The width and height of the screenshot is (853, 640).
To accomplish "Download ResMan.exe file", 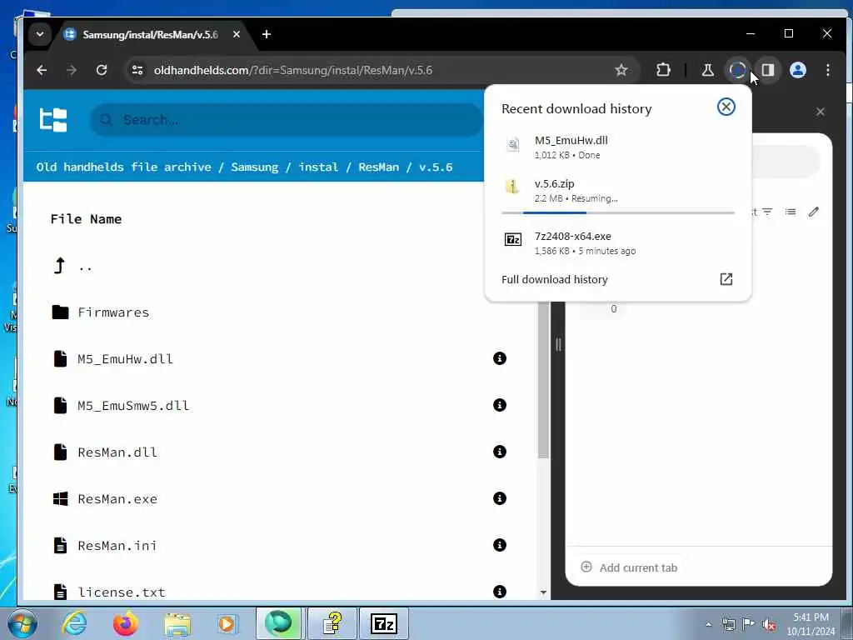I will 117,499.
